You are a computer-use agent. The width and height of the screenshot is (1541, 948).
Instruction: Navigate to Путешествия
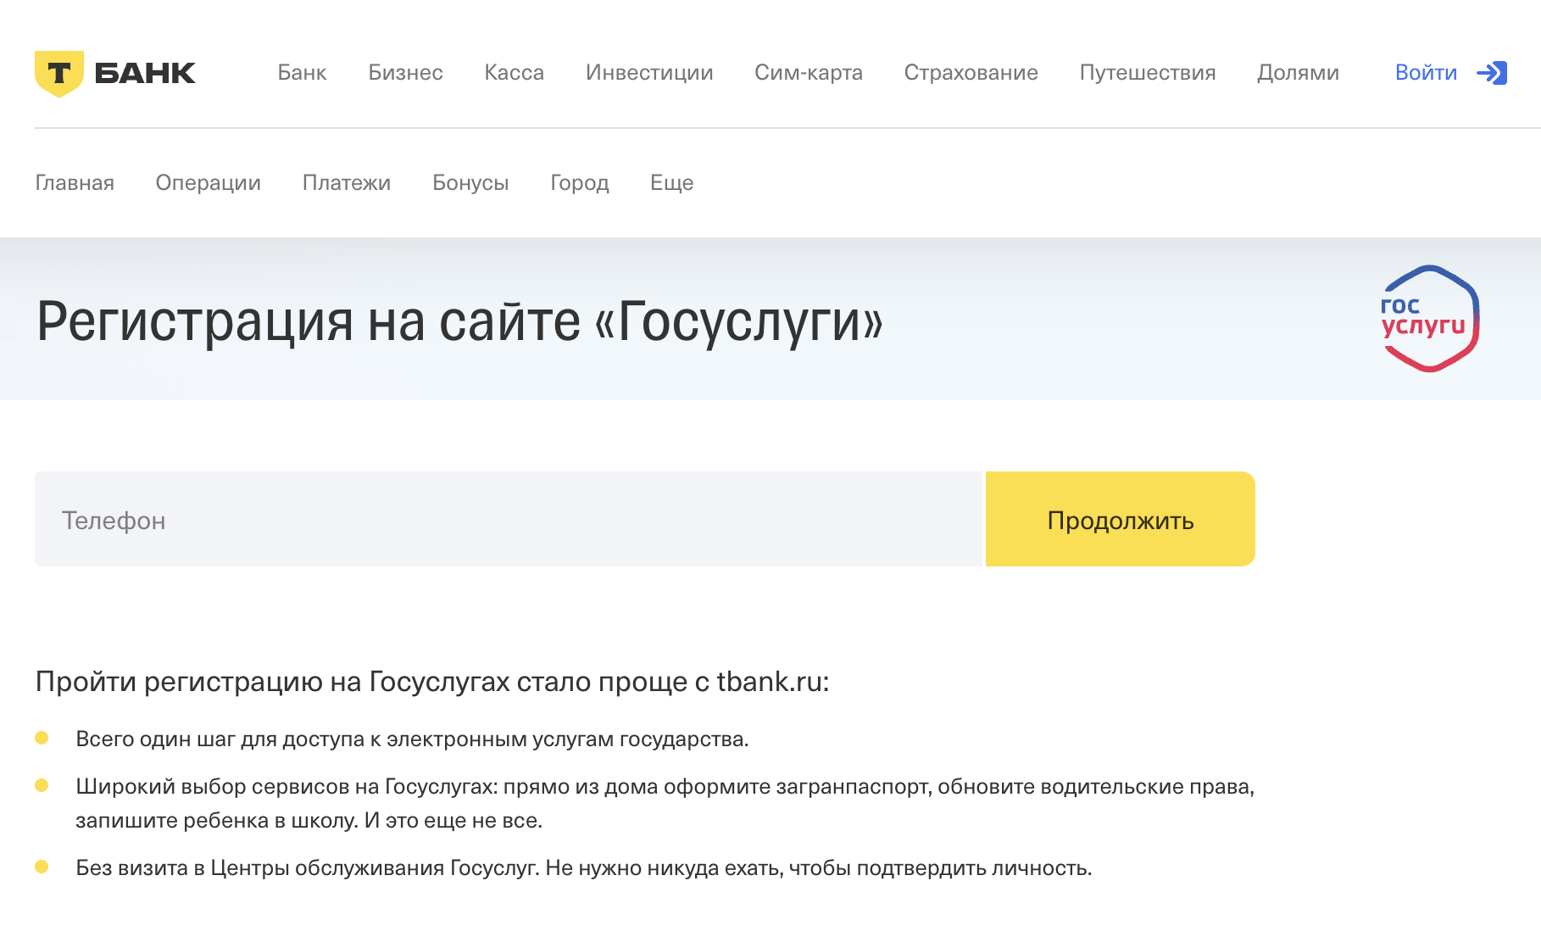[x=1148, y=73]
